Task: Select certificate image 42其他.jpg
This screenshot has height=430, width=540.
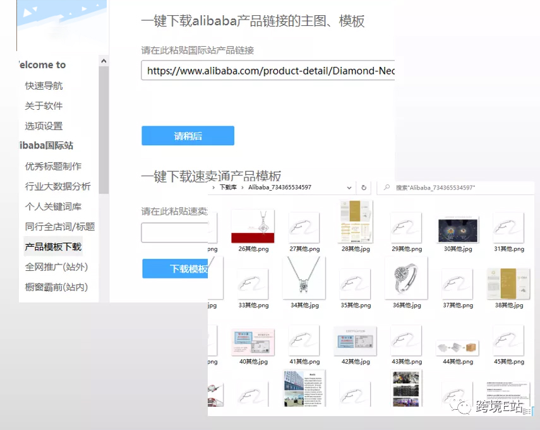Action: 356,341
